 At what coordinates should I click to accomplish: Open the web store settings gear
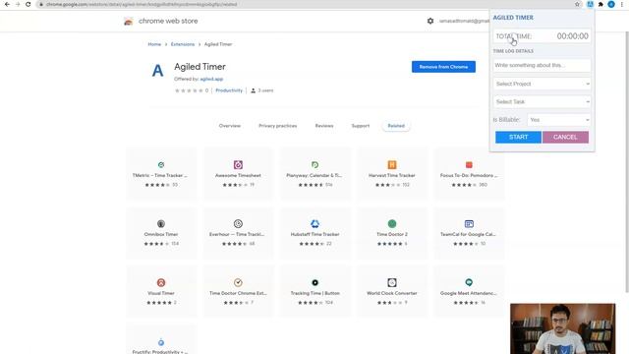click(x=430, y=21)
